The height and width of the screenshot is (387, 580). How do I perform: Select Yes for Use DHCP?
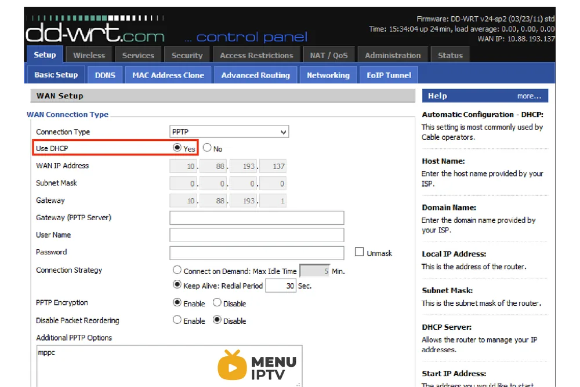(x=177, y=148)
